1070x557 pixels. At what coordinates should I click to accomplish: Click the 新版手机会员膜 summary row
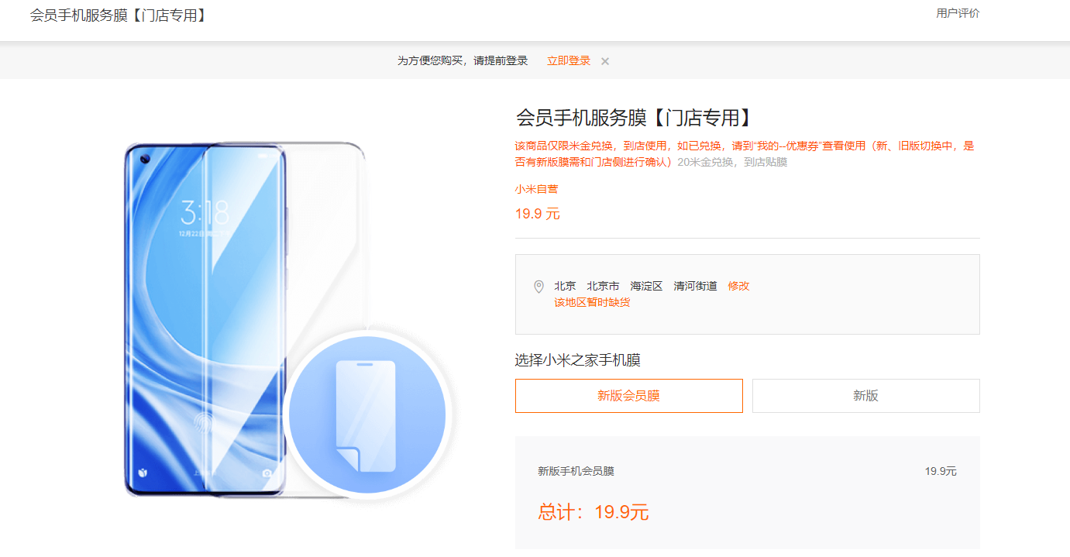point(747,471)
